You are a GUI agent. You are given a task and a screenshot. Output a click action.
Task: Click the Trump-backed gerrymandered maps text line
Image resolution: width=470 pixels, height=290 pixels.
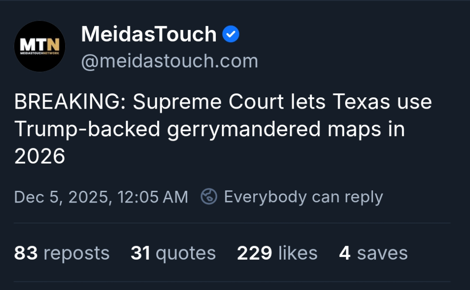coord(210,129)
